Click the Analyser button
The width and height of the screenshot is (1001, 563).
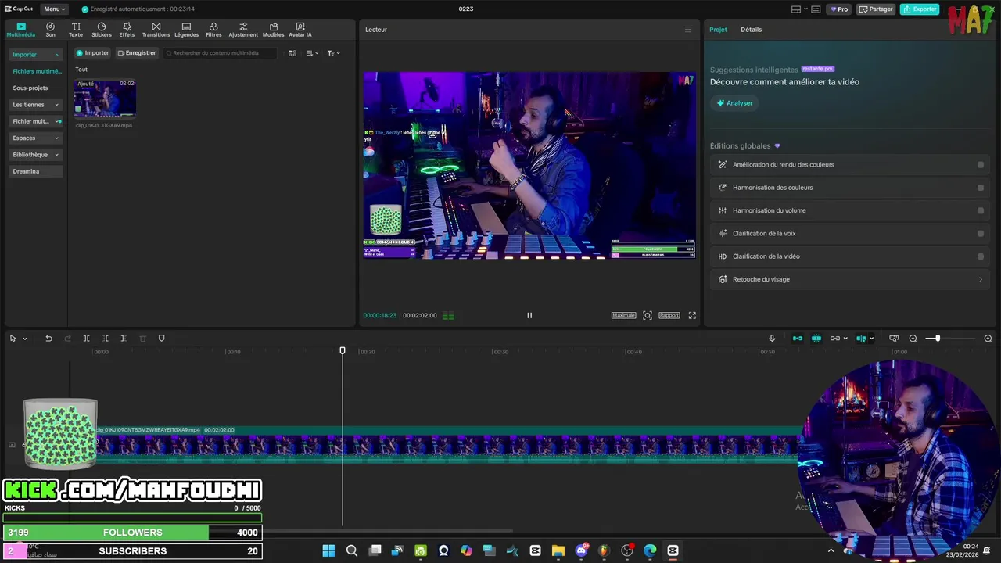(x=734, y=103)
